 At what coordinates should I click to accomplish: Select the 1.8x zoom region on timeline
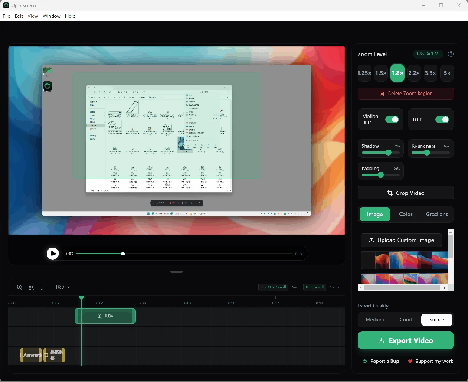point(105,316)
